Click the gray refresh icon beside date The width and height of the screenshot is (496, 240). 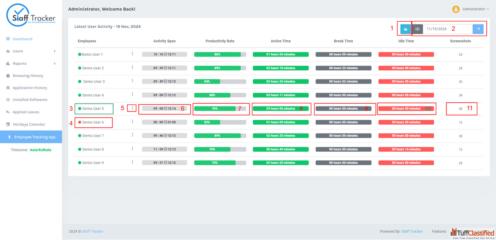point(417,29)
